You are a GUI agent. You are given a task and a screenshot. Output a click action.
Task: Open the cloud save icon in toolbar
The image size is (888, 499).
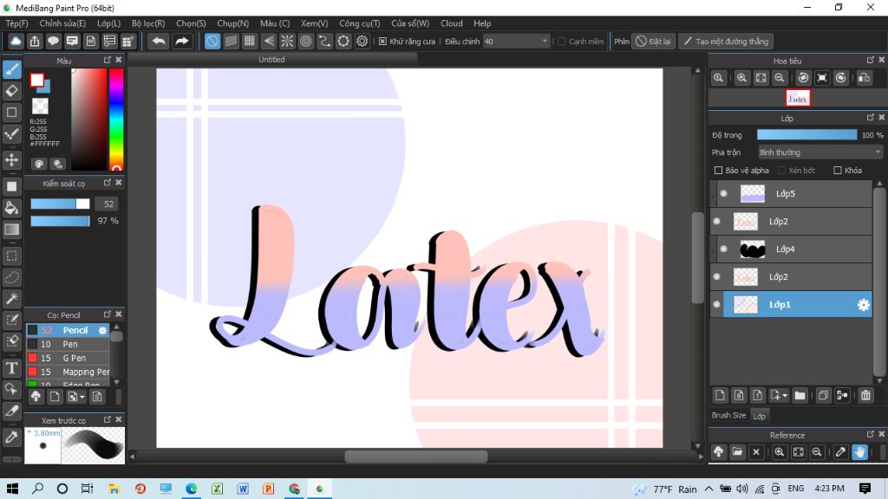click(x=16, y=42)
